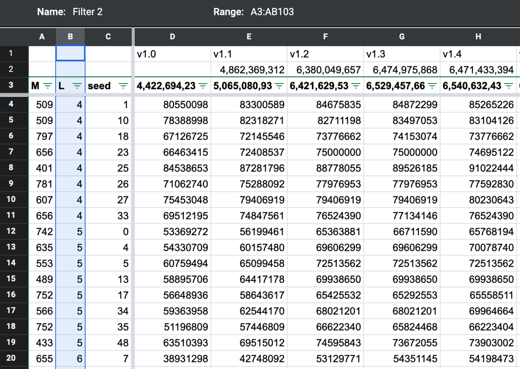Open filter icon on 6,421,629,53 header
This screenshot has width=520, height=369.
(x=356, y=86)
